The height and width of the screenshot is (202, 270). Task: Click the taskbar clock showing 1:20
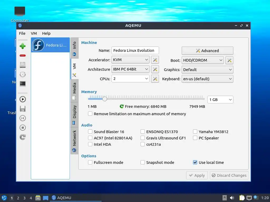pyautogui.click(x=265, y=198)
